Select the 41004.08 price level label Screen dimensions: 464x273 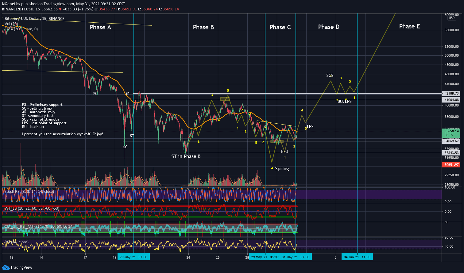coord(451,100)
